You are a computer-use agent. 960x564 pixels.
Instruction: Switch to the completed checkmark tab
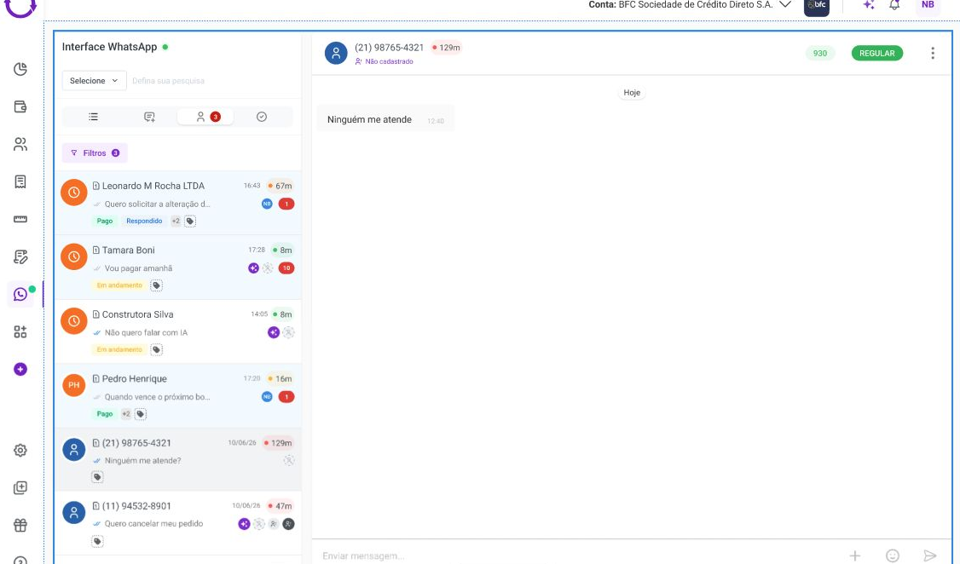click(x=262, y=117)
